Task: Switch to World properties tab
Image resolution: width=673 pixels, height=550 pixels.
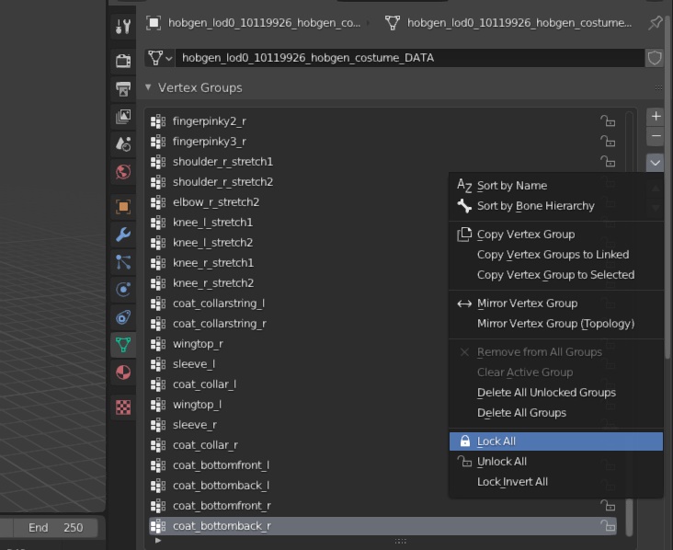Action: tap(123, 171)
